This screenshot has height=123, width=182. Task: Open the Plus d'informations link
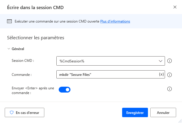click(115, 21)
